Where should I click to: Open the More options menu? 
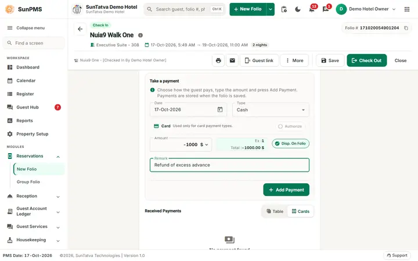(x=294, y=60)
